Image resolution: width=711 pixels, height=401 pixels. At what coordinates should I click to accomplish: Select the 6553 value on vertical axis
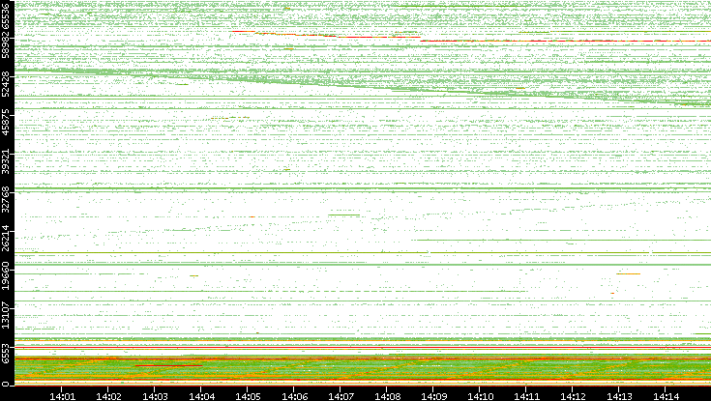tap(6, 353)
